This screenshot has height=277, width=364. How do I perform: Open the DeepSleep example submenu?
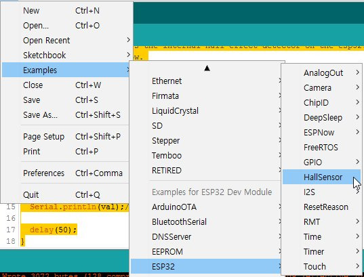[321, 117]
